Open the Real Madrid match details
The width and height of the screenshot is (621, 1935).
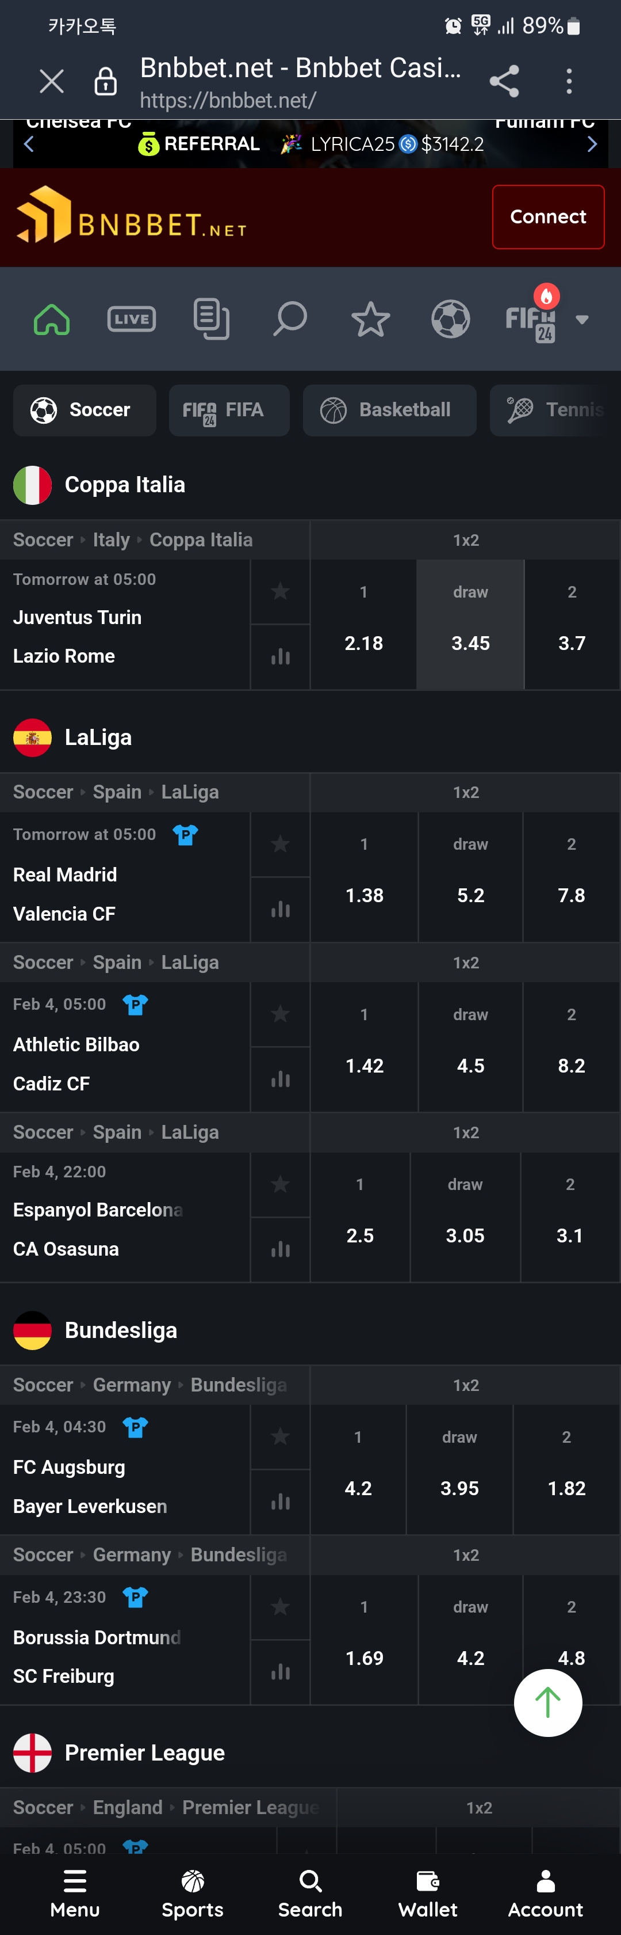(x=65, y=875)
